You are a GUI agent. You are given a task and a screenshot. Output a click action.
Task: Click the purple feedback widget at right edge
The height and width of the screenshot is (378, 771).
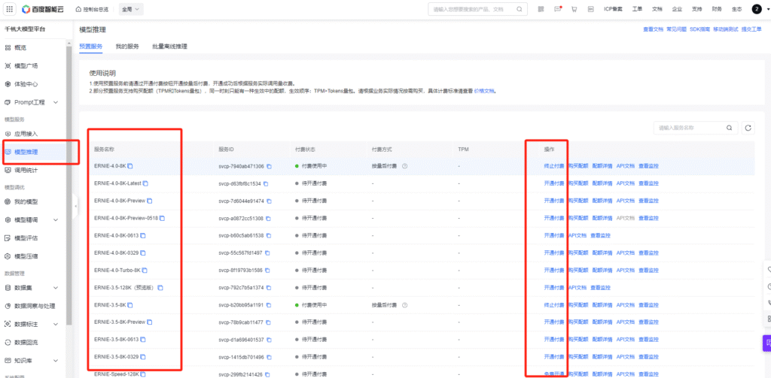click(x=767, y=343)
